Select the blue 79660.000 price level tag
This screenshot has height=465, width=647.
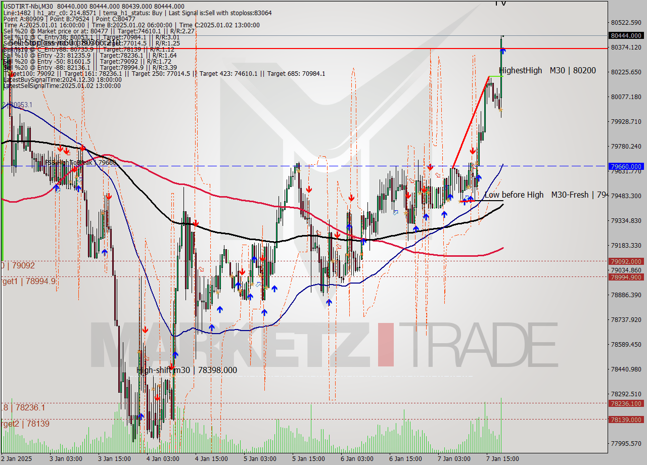coord(626,166)
